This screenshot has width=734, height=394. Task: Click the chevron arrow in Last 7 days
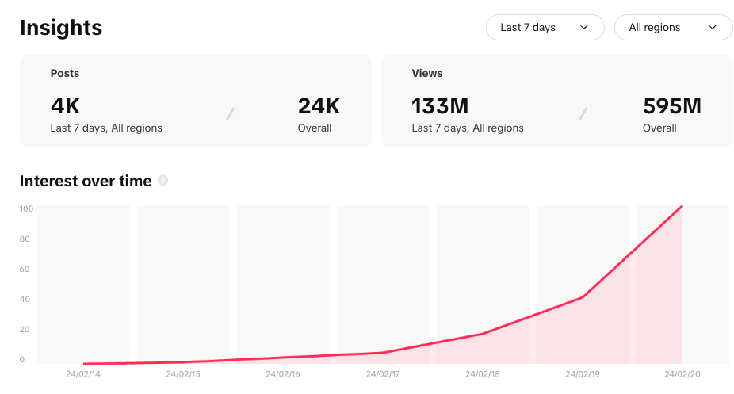(584, 28)
